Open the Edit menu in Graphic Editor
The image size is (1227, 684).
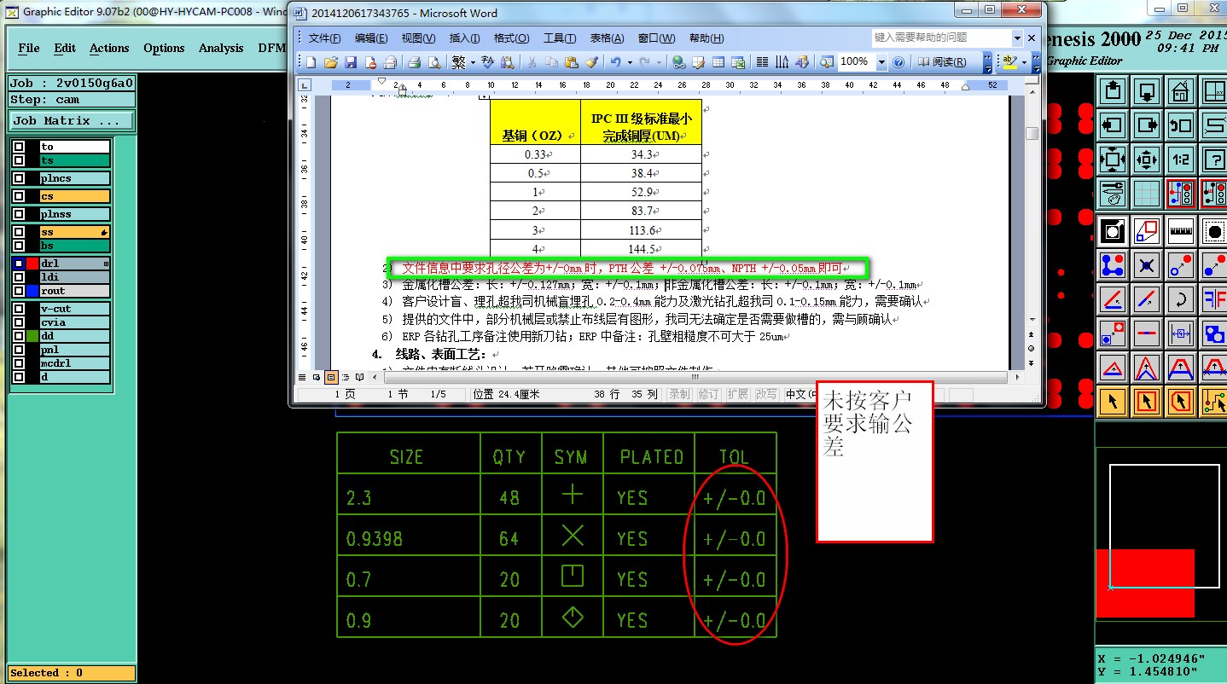point(65,49)
